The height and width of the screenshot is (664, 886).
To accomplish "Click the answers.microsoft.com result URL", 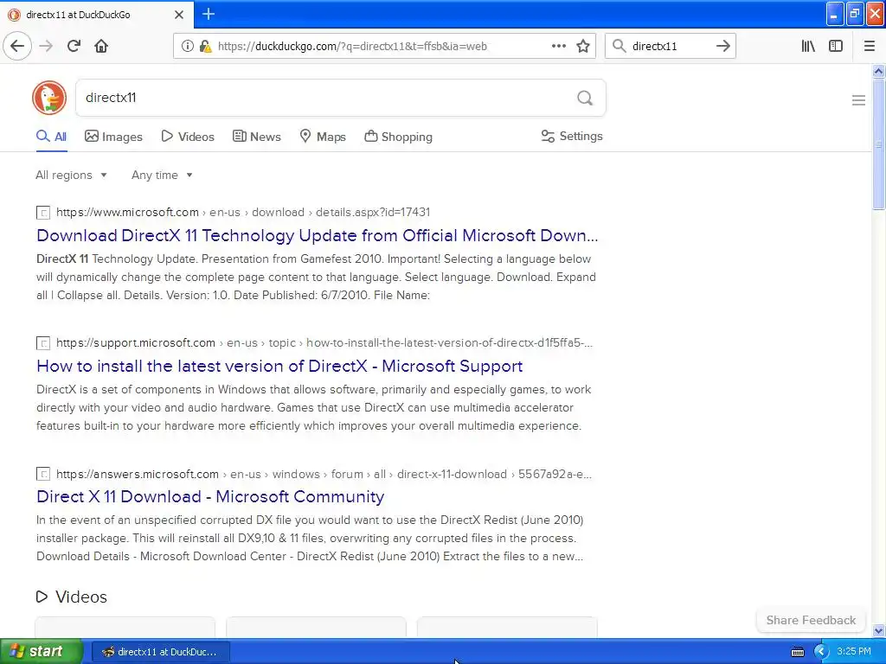I will coord(324,474).
